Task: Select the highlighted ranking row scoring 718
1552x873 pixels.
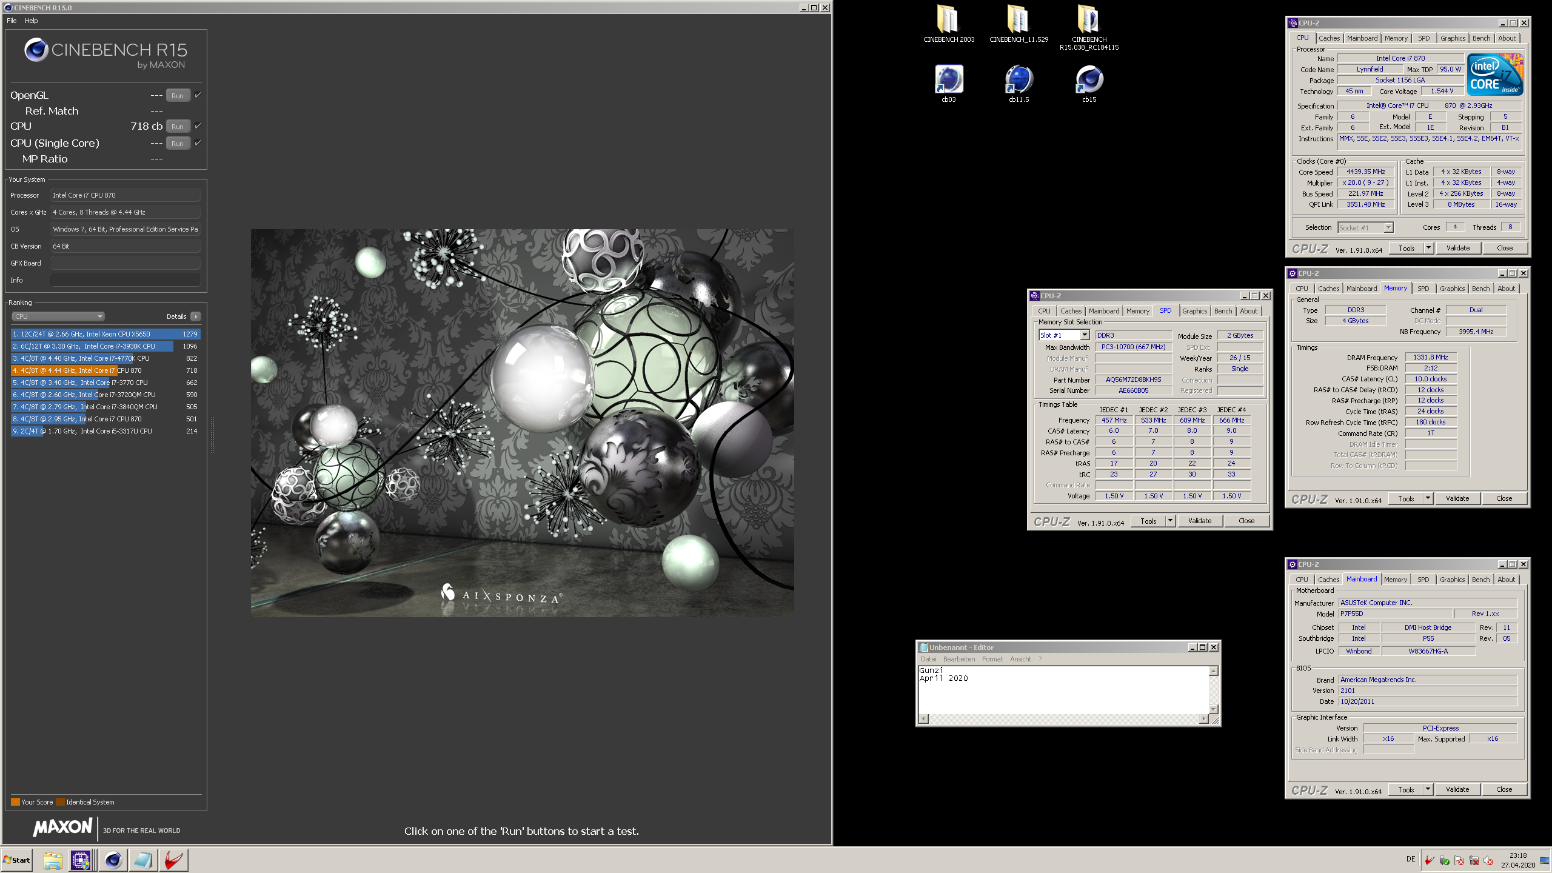Action: pos(105,370)
